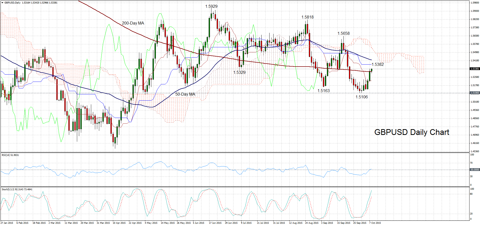The image size is (480, 225).
Task: Select the 200-Day MA label
Action: tap(133, 23)
